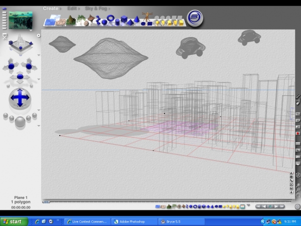This screenshot has height=226, width=301.
Task: Create a 2D disc primitive
Action: pyautogui.click(x=143, y=24)
